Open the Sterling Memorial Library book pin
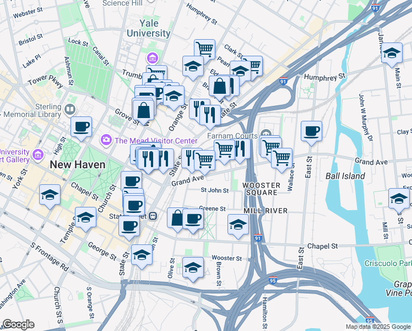 (x=70, y=109)
